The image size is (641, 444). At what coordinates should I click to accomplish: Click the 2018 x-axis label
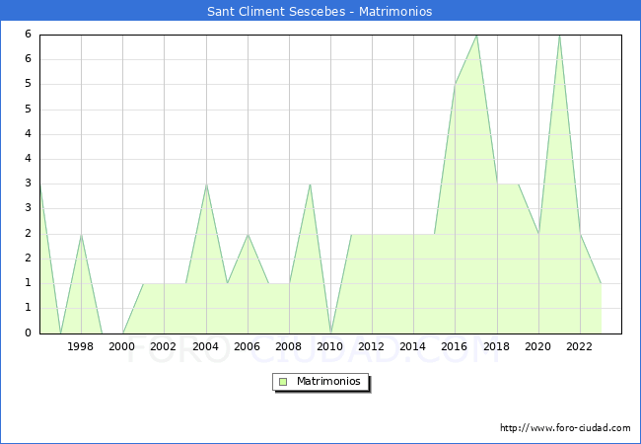[x=496, y=346]
